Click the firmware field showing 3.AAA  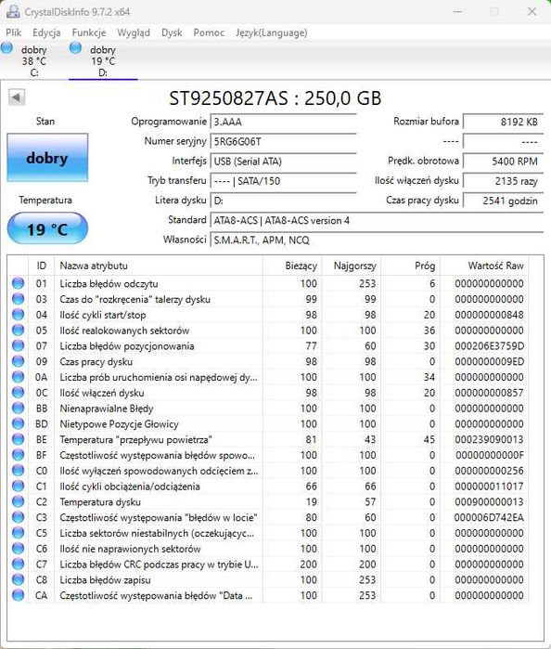click(x=283, y=122)
